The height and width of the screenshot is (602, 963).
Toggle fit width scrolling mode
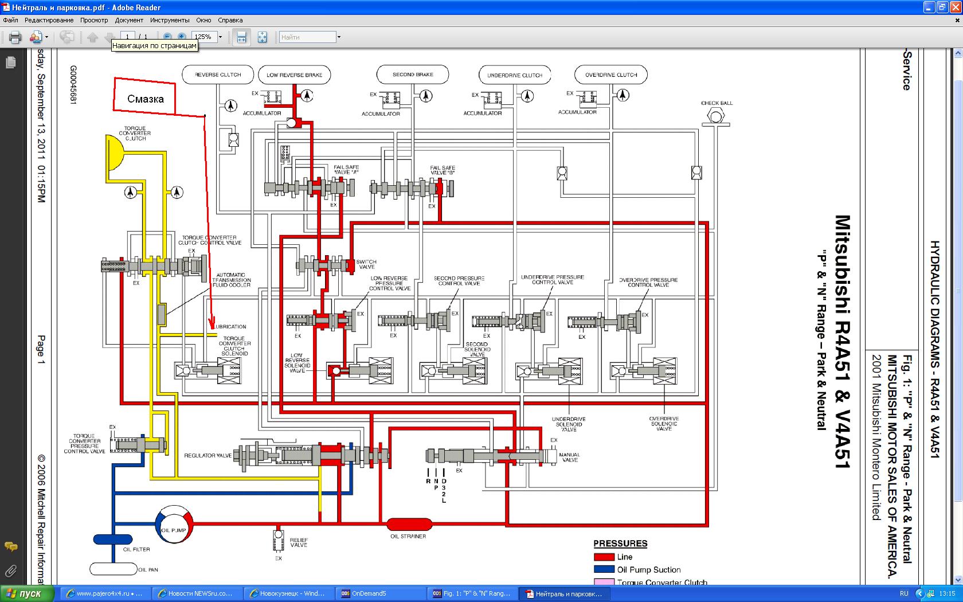(241, 37)
